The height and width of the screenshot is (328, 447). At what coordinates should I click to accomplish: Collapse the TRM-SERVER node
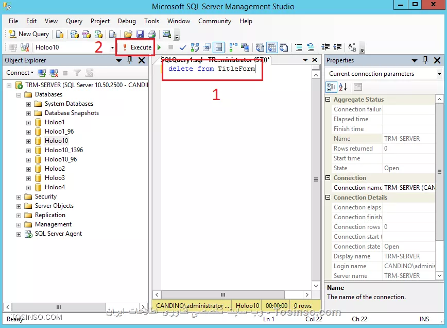(9, 86)
